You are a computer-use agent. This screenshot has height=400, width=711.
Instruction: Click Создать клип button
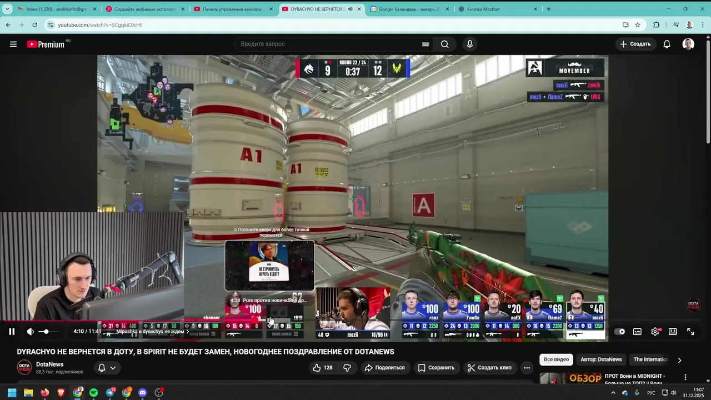[x=489, y=368]
